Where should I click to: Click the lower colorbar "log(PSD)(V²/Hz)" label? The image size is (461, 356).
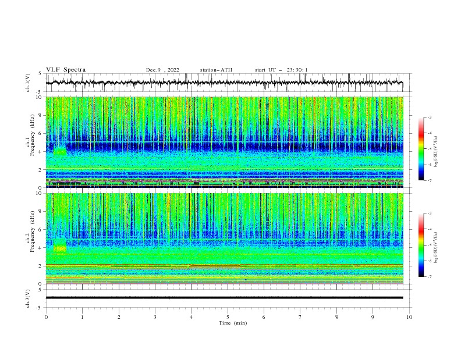(x=435, y=248)
